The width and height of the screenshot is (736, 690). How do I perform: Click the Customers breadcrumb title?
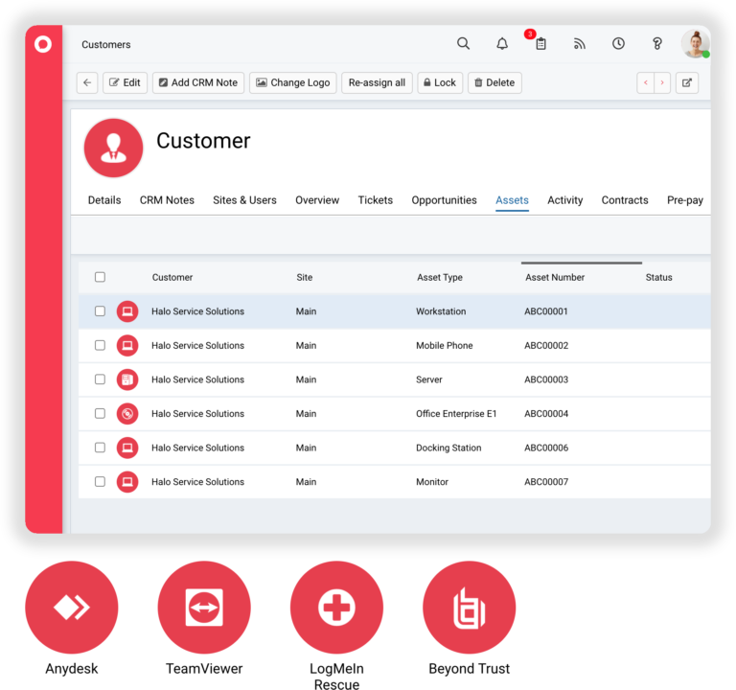click(x=106, y=45)
